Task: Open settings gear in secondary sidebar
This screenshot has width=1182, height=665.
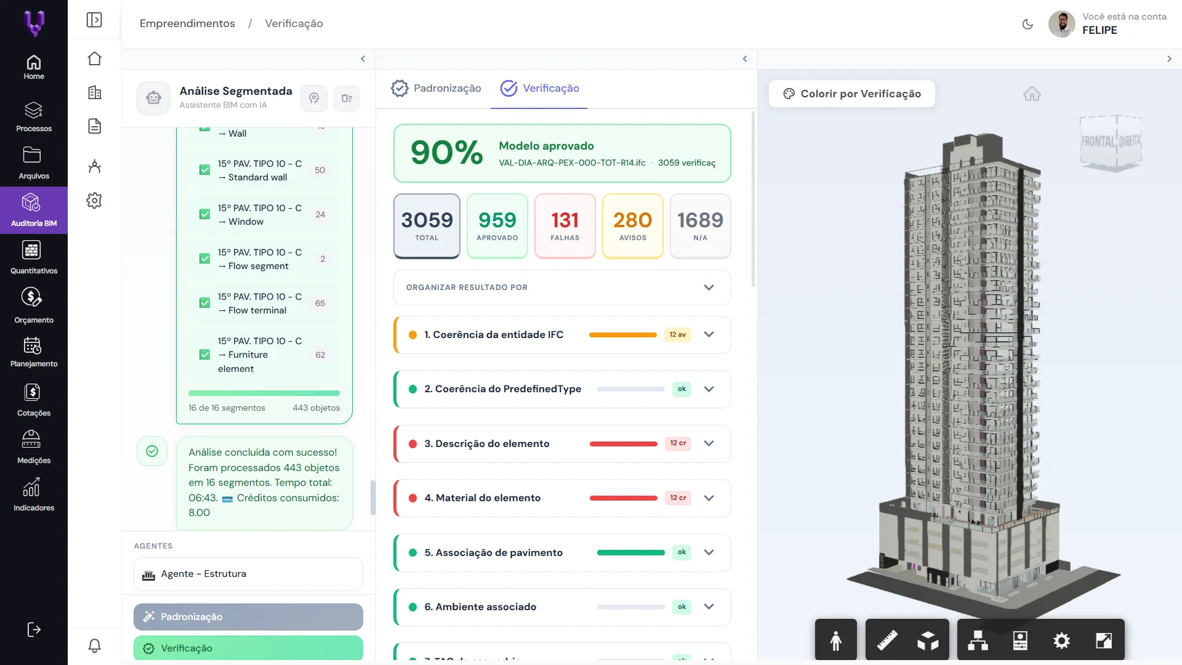Action: (94, 200)
